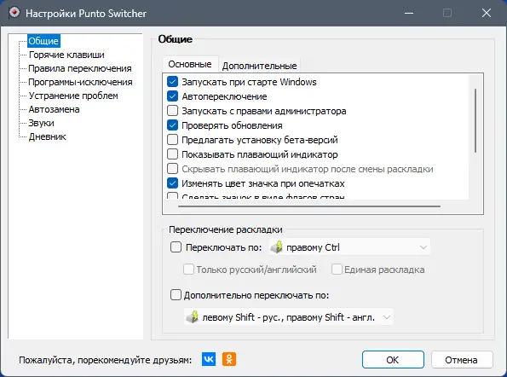Click the vertical scrollbar of options list
Image resolution: width=507 pixels, height=377 pixels.
pyautogui.click(x=475, y=120)
